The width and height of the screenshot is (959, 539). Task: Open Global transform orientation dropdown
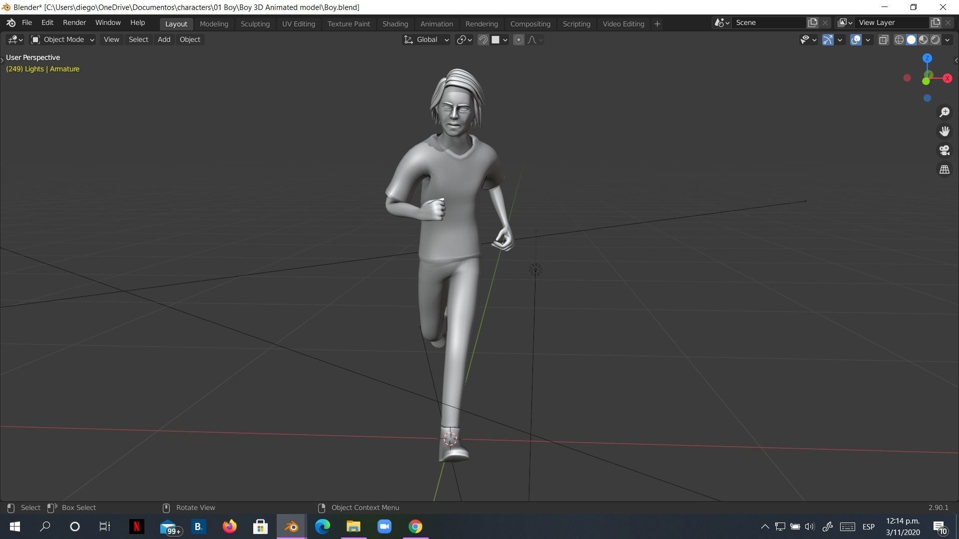tap(426, 40)
